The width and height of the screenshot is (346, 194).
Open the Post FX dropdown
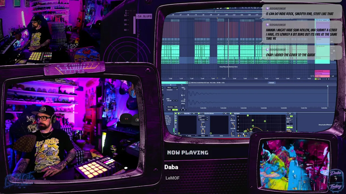[203, 120]
